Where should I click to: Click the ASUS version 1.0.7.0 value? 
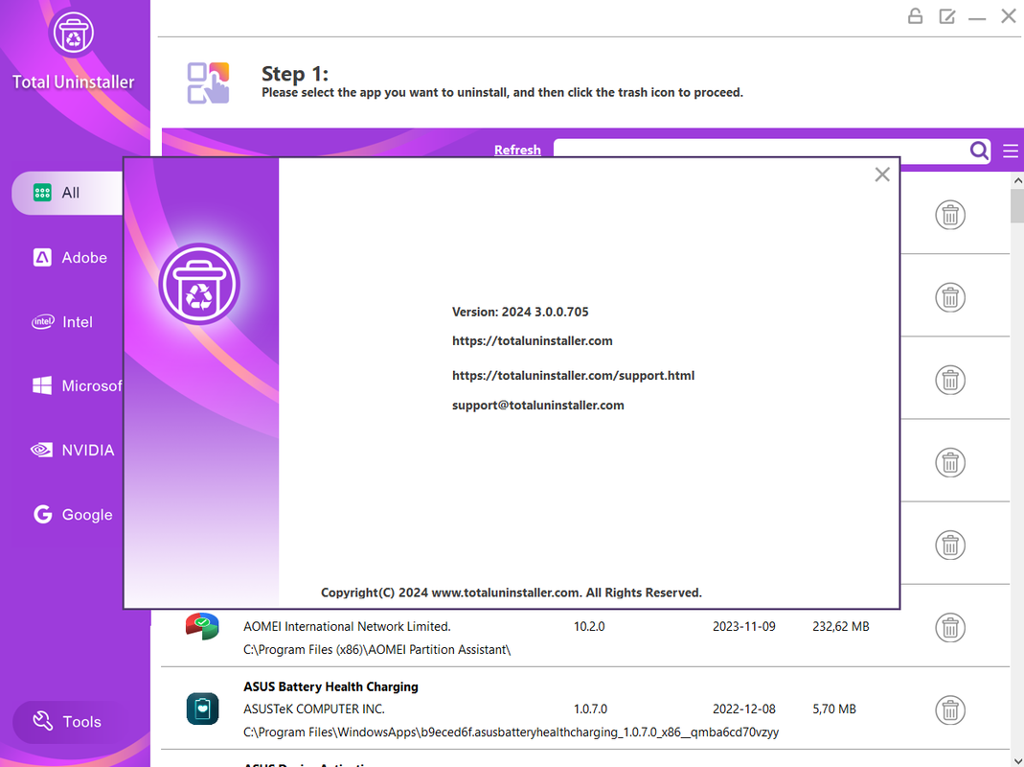pyautogui.click(x=590, y=709)
